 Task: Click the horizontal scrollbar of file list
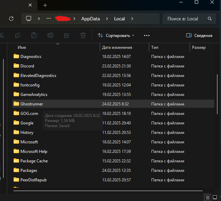tap(108, 191)
